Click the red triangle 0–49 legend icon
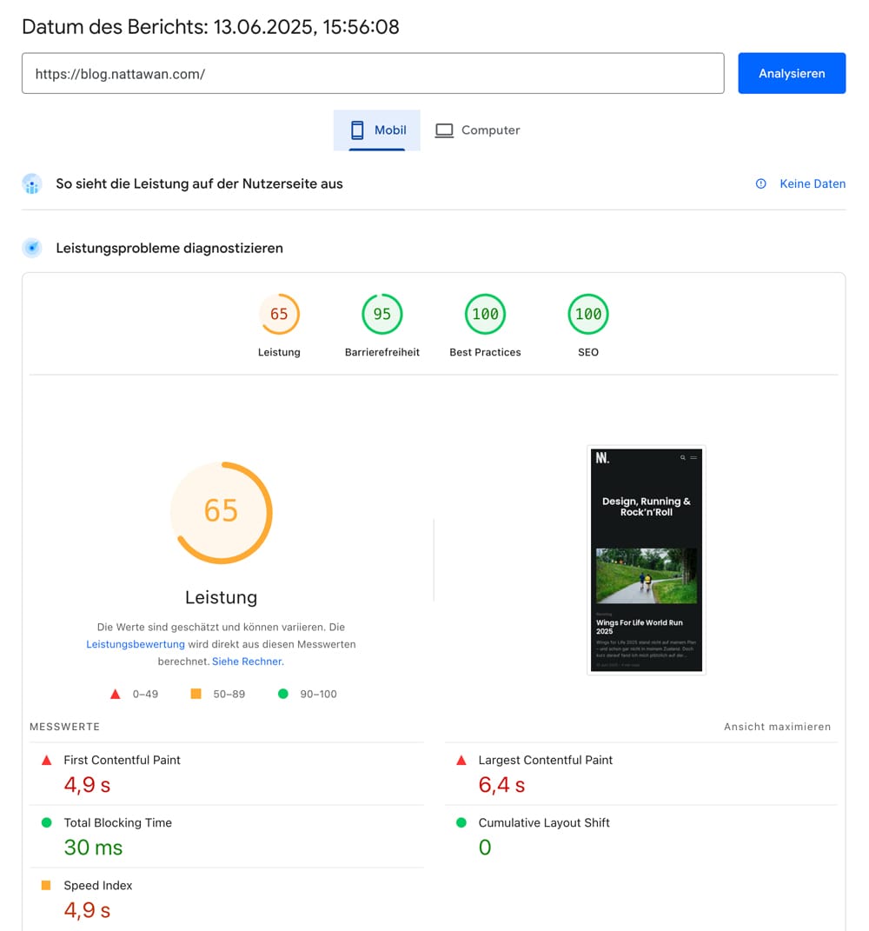 pos(116,694)
